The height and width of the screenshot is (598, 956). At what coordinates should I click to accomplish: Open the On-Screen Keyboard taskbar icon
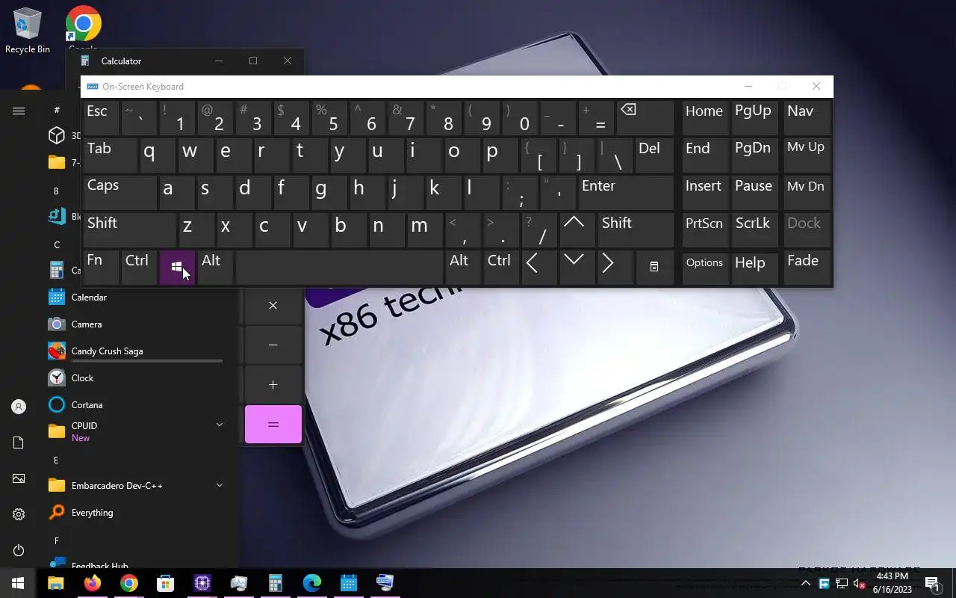tap(385, 583)
